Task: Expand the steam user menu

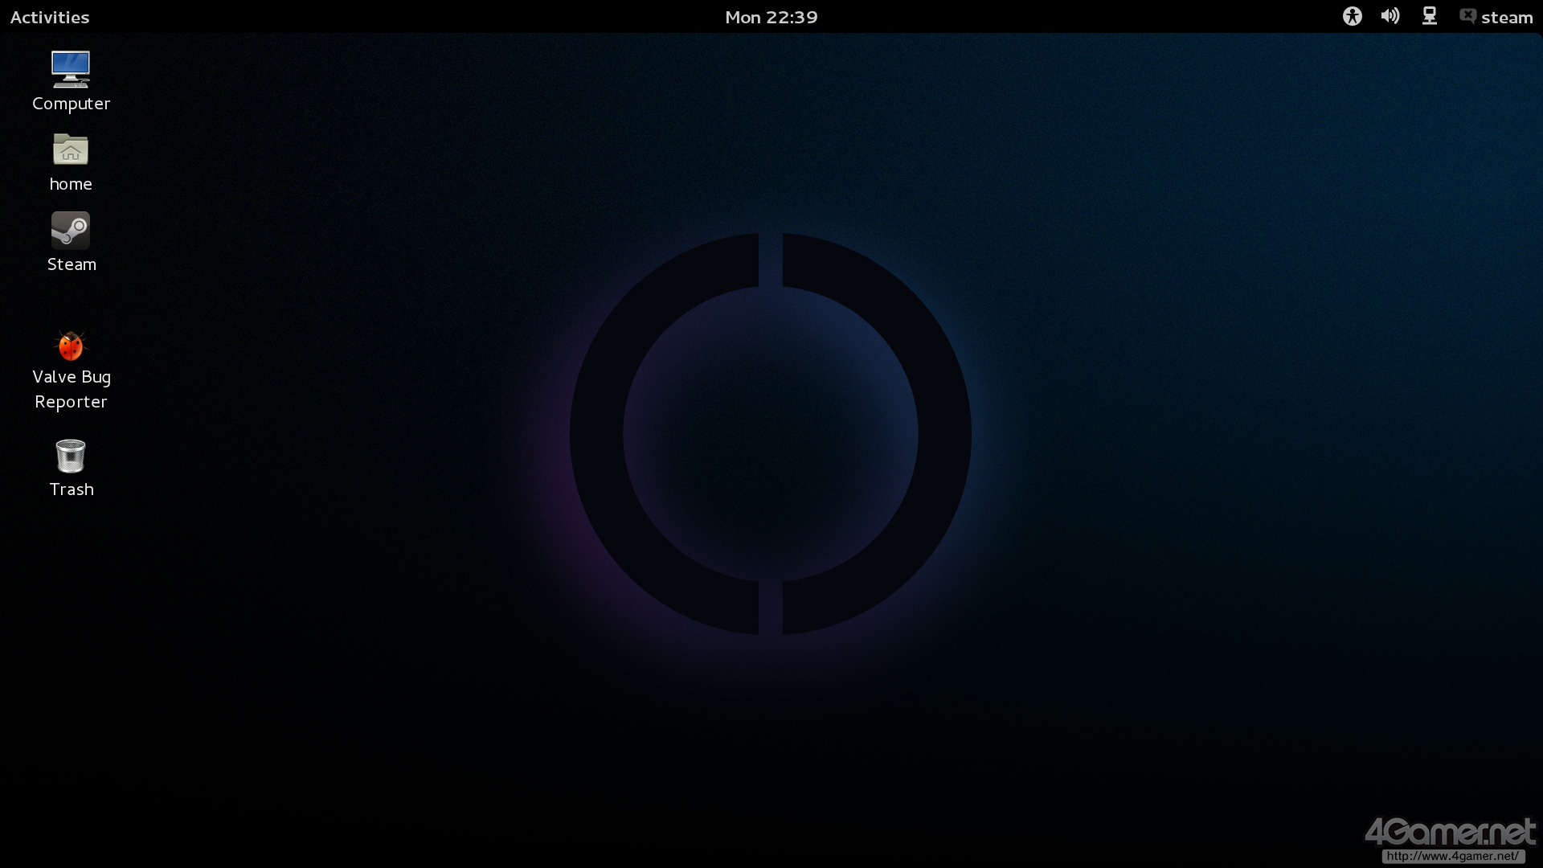Action: pos(1507,17)
